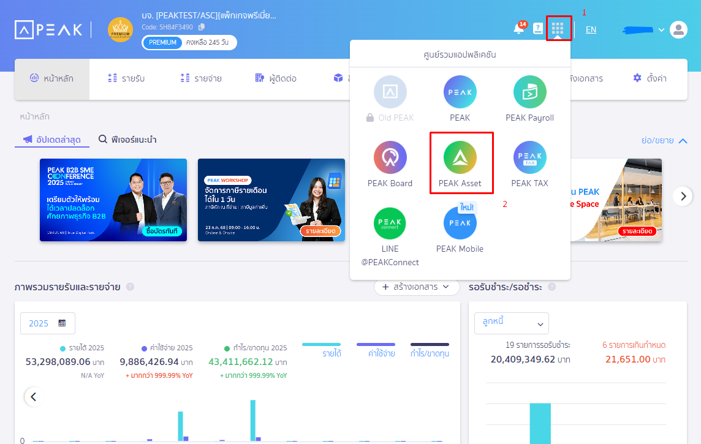Open the application grid launcher
The width and height of the screenshot is (701, 444).
(558, 29)
